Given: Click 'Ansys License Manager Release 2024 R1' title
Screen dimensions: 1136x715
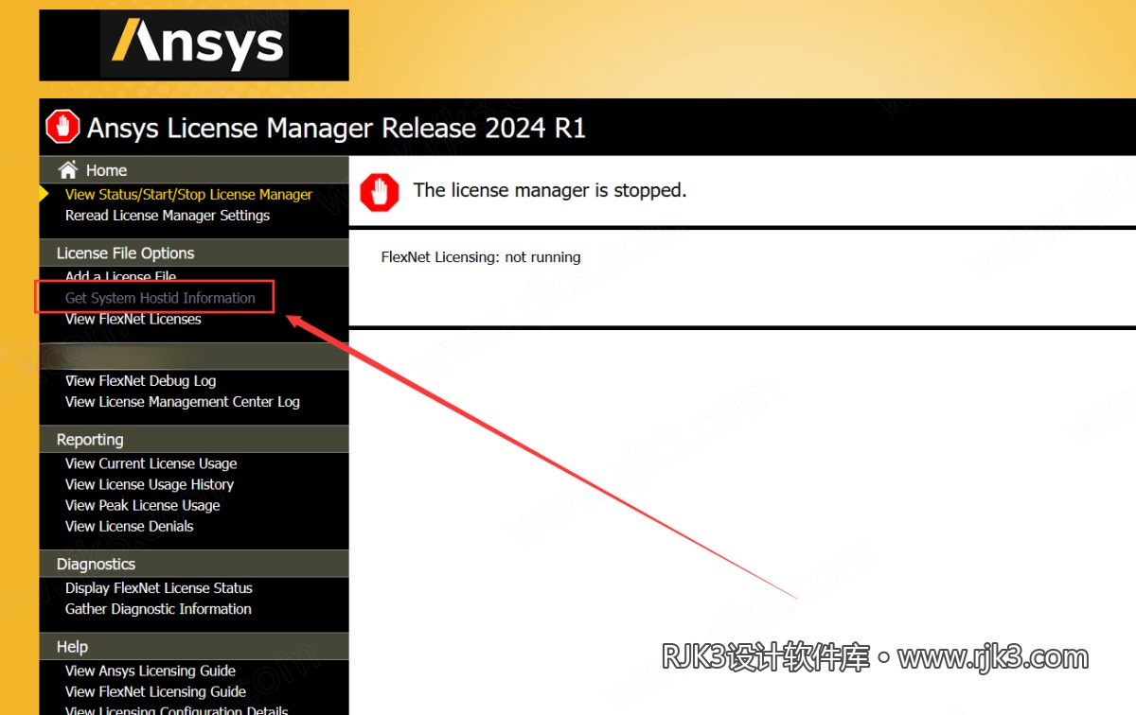Looking at the screenshot, I should pyautogui.click(x=337, y=128).
